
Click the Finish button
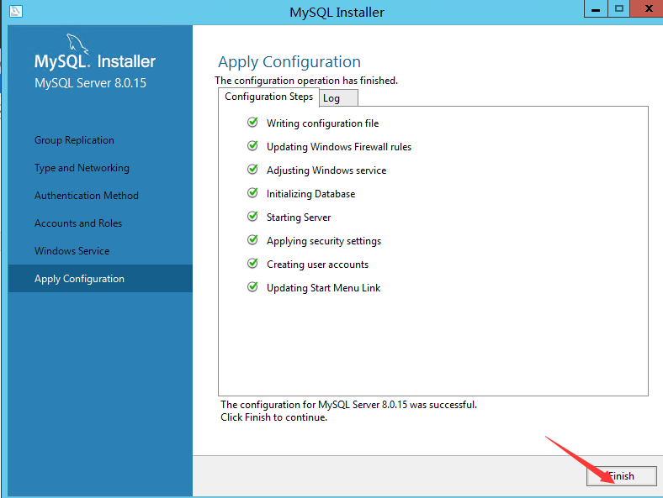click(622, 476)
